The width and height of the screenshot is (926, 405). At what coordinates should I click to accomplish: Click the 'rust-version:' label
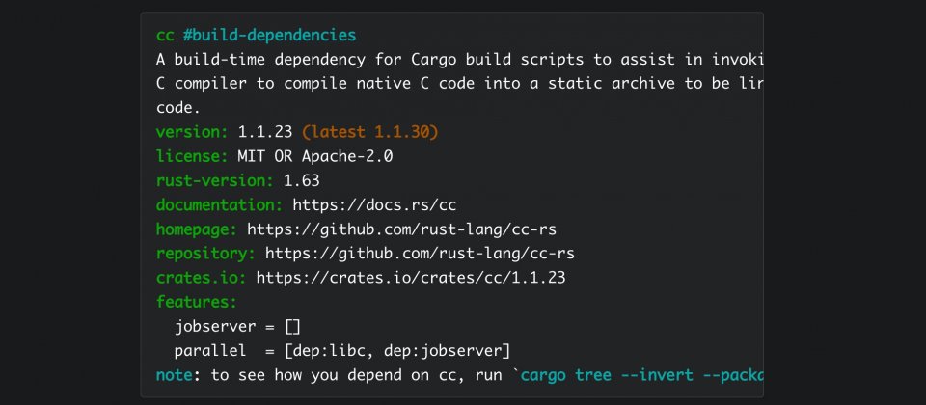click(215, 180)
